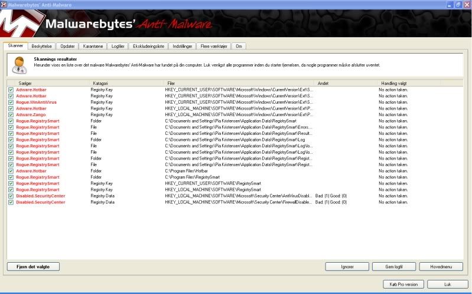Click the Køb Pro version button
Viewport: 472px width, 294px height.
403,285
